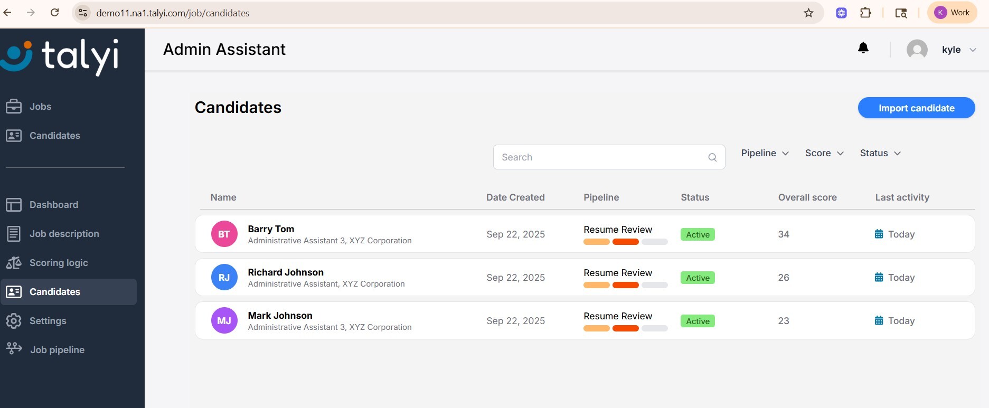The width and height of the screenshot is (989, 408).
Task: Open the kyle user account menu
Action: click(957, 50)
